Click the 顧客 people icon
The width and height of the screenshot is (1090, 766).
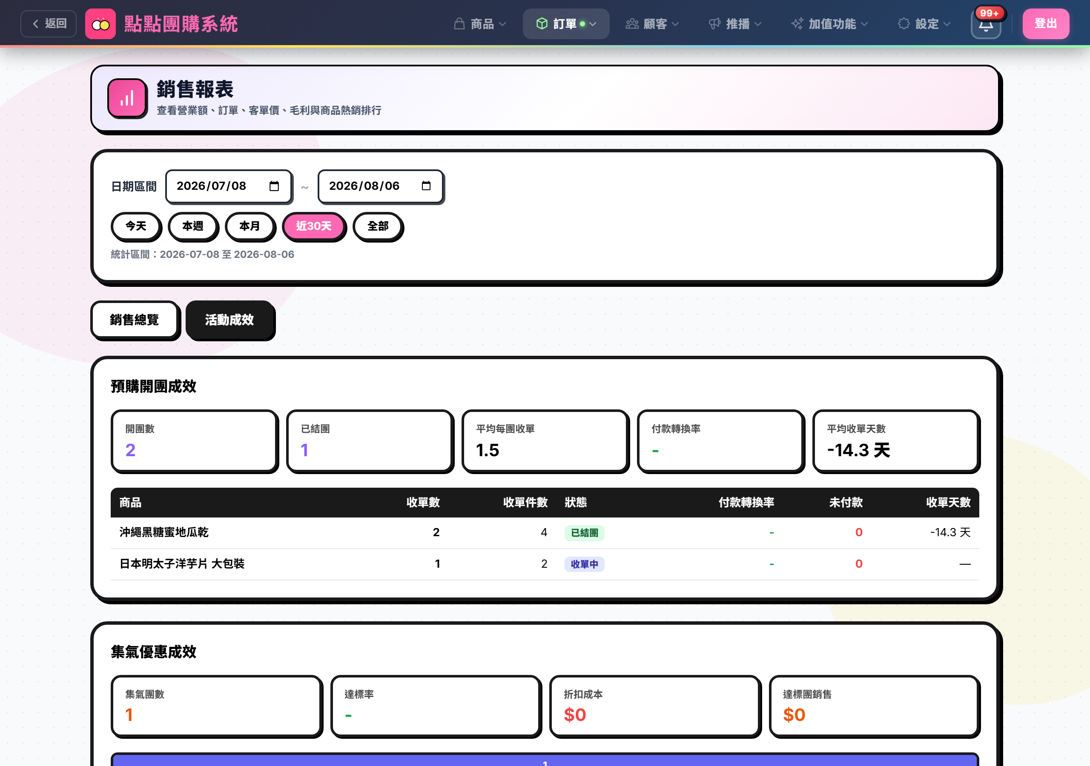632,24
